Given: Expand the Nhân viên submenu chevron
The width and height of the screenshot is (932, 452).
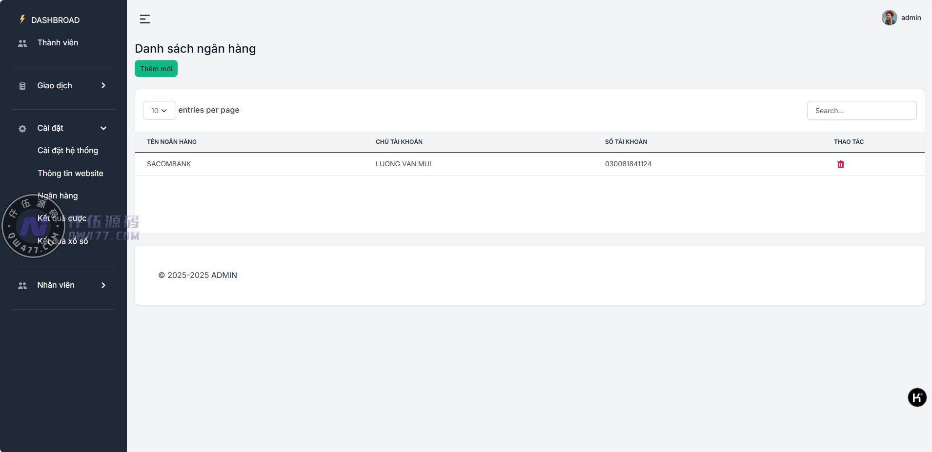Looking at the screenshot, I should tap(103, 285).
